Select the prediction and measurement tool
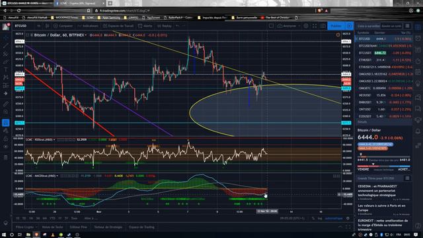This screenshot has height=238, width=423. click(6, 85)
